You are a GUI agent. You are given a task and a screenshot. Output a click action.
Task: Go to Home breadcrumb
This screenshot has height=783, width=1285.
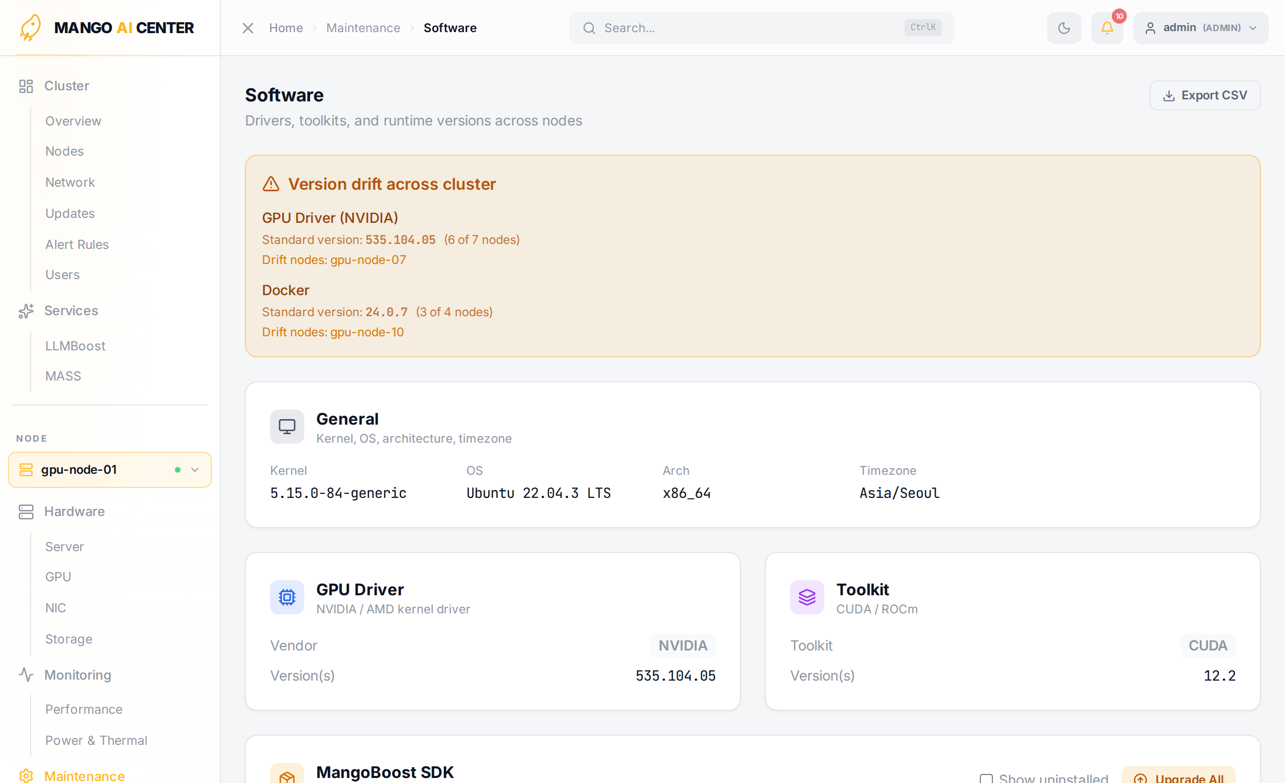tap(286, 28)
